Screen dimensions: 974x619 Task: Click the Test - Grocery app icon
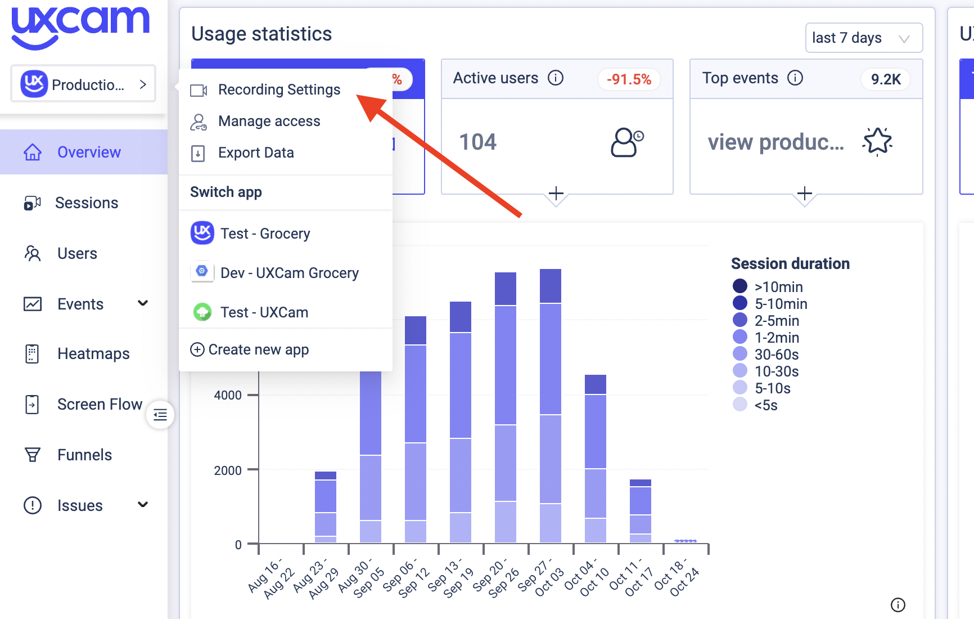pos(202,233)
